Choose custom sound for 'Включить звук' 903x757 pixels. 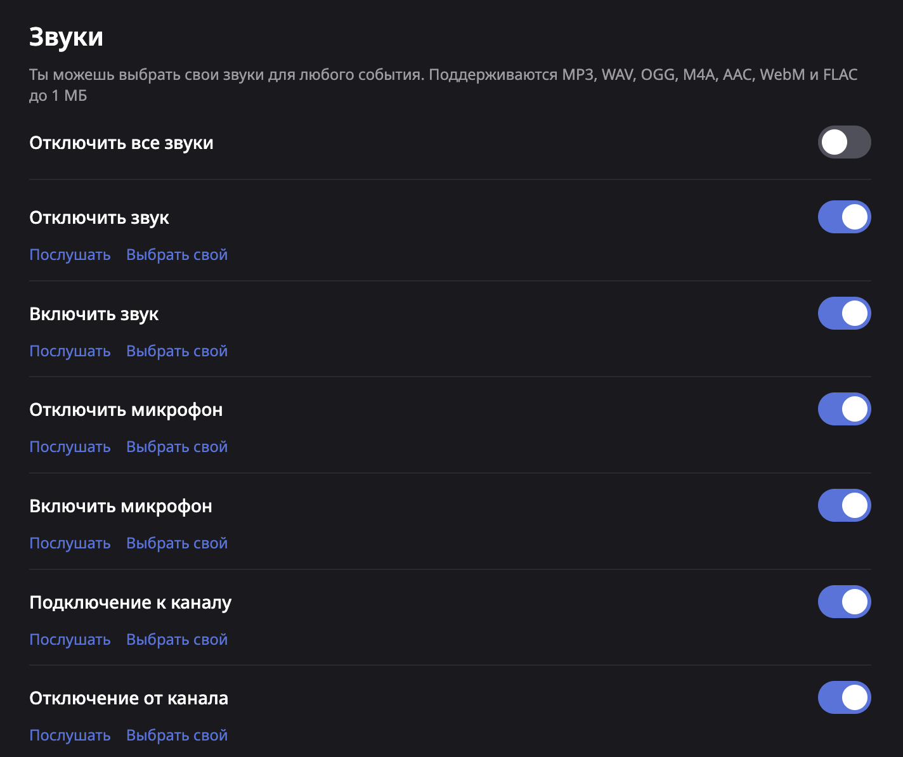pos(176,351)
